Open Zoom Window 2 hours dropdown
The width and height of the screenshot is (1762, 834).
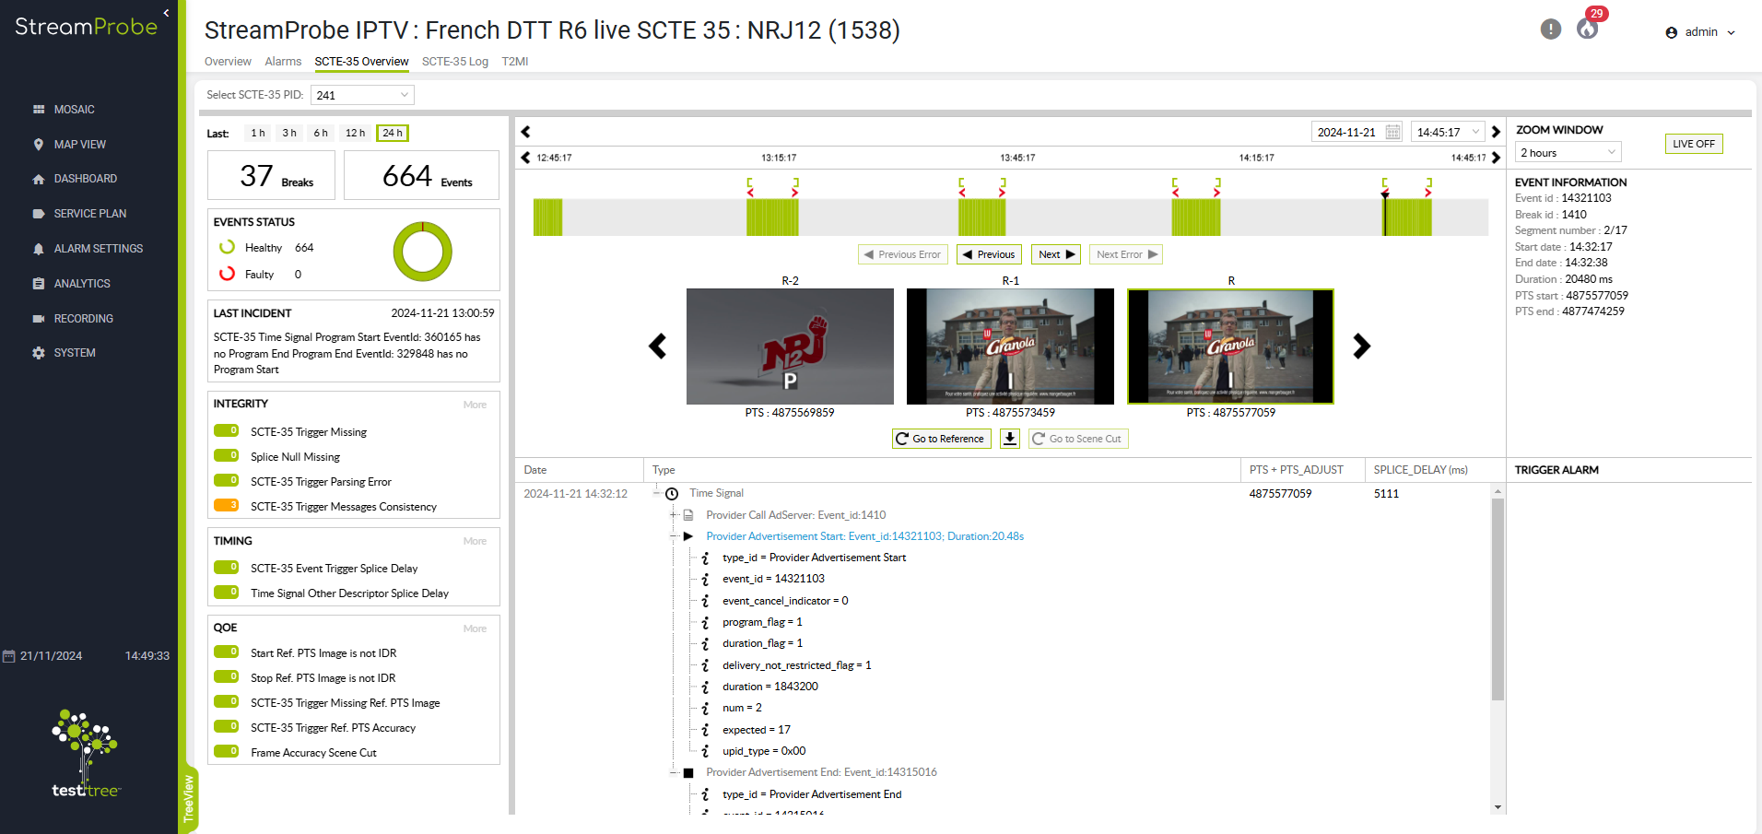click(x=1568, y=153)
